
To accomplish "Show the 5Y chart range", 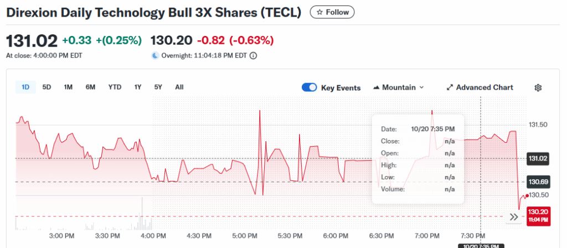I will [x=158, y=87].
